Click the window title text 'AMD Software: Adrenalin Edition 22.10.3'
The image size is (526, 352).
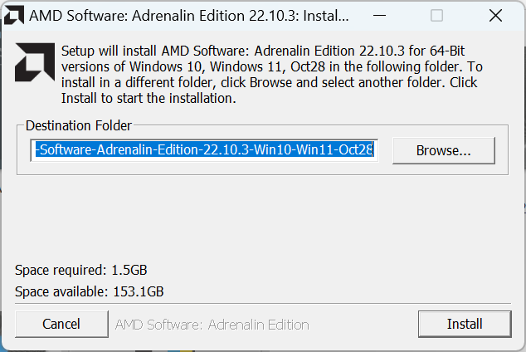163,16
